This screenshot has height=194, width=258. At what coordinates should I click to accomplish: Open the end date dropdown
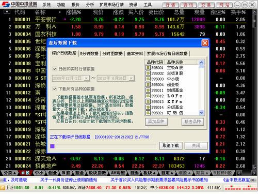click(x=132, y=78)
